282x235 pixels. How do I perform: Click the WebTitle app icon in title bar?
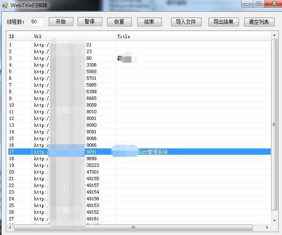pyautogui.click(x=5, y=5)
